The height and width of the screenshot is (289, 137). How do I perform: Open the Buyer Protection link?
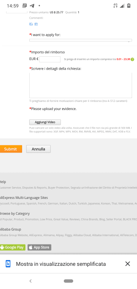59,187
